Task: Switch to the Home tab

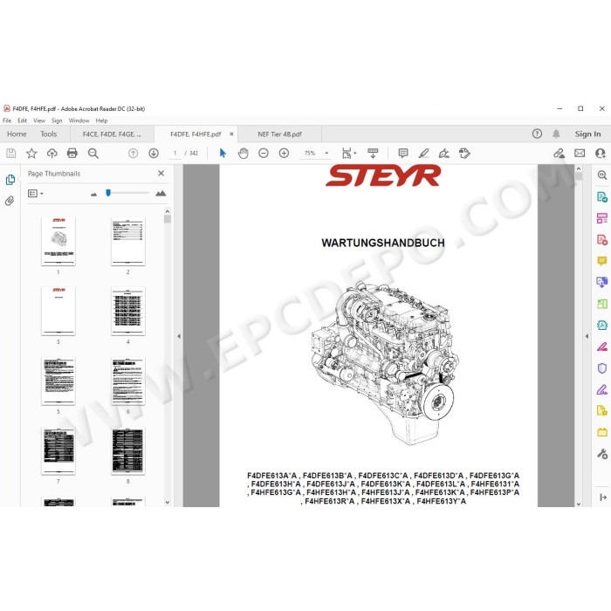Action: tap(17, 134)
